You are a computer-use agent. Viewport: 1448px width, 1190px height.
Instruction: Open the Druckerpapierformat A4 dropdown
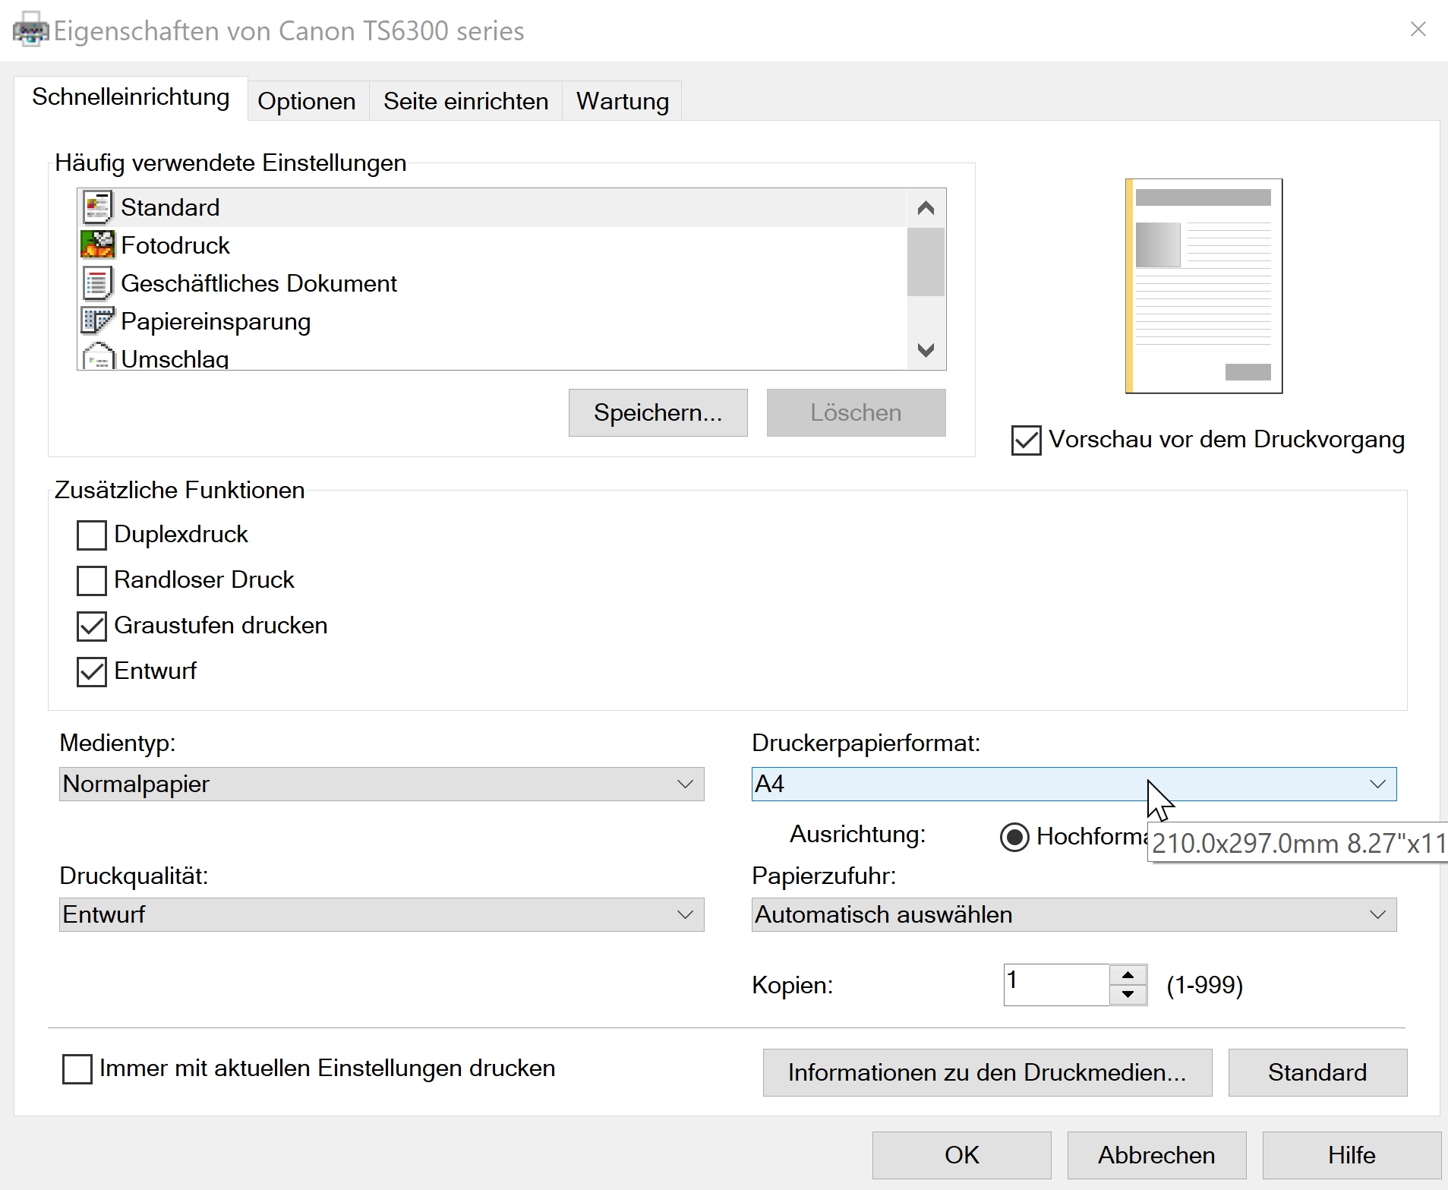click(x=1074, y=784)
